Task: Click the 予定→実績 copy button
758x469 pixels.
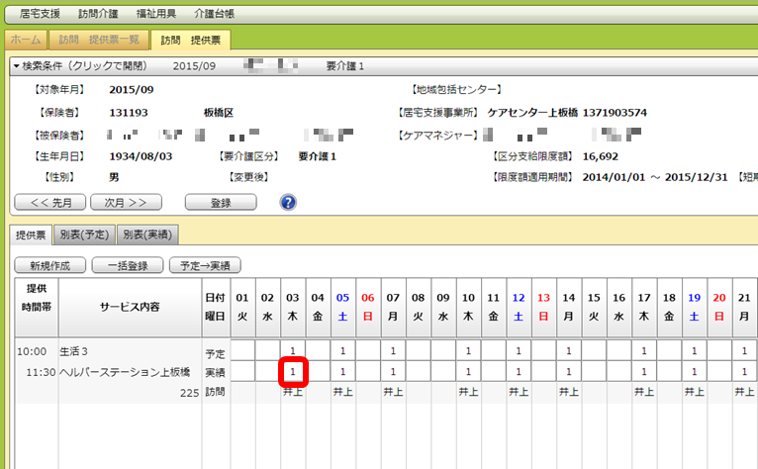Action: (x=205, y=265)
